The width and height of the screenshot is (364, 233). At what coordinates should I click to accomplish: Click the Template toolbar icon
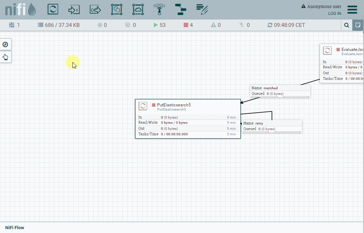tap(181, 9)
